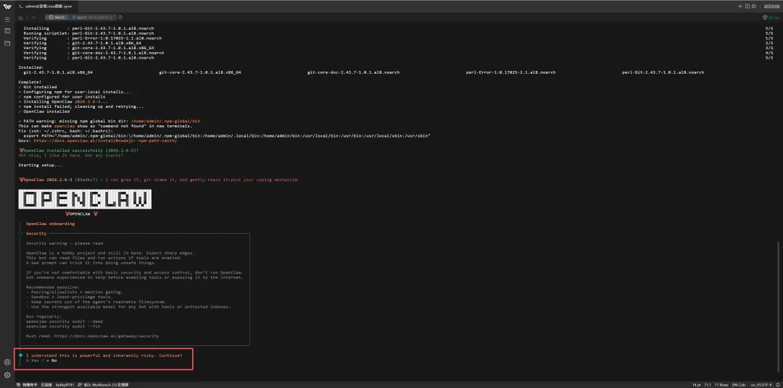The image size is (783, 388).
Task: Click the OPENCLAW ASCII banner
Action: pos(85,200)
